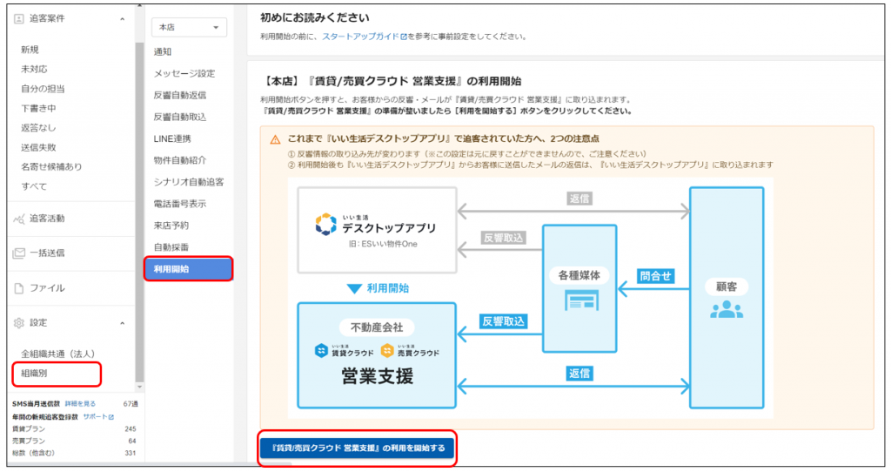This screenshot has height=472, width=891.
Task: Open 物件自動紹介 settings
Action: click(179, 160)
